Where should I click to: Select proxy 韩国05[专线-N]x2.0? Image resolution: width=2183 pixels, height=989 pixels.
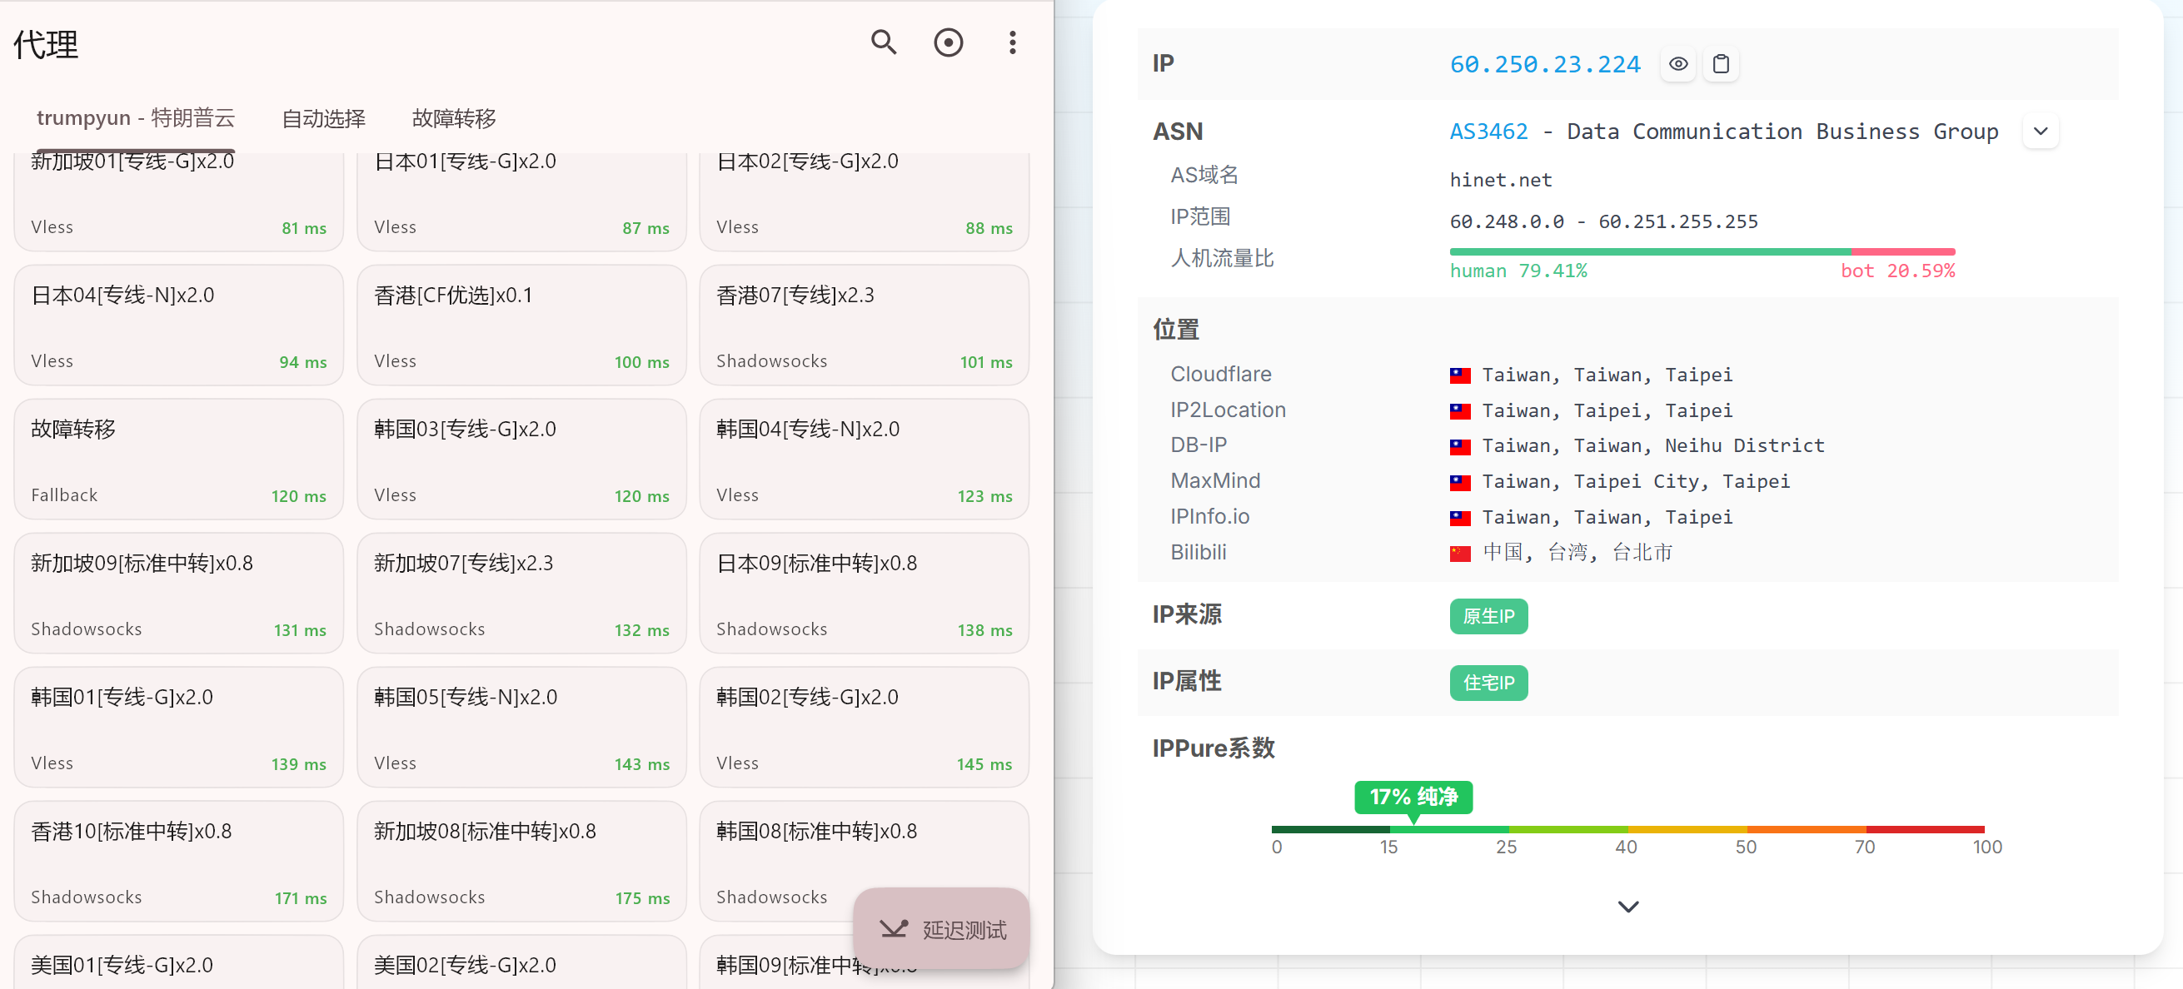point(521,727)
